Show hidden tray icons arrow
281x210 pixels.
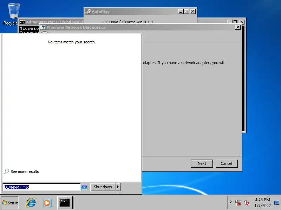(x=230, y=202)
